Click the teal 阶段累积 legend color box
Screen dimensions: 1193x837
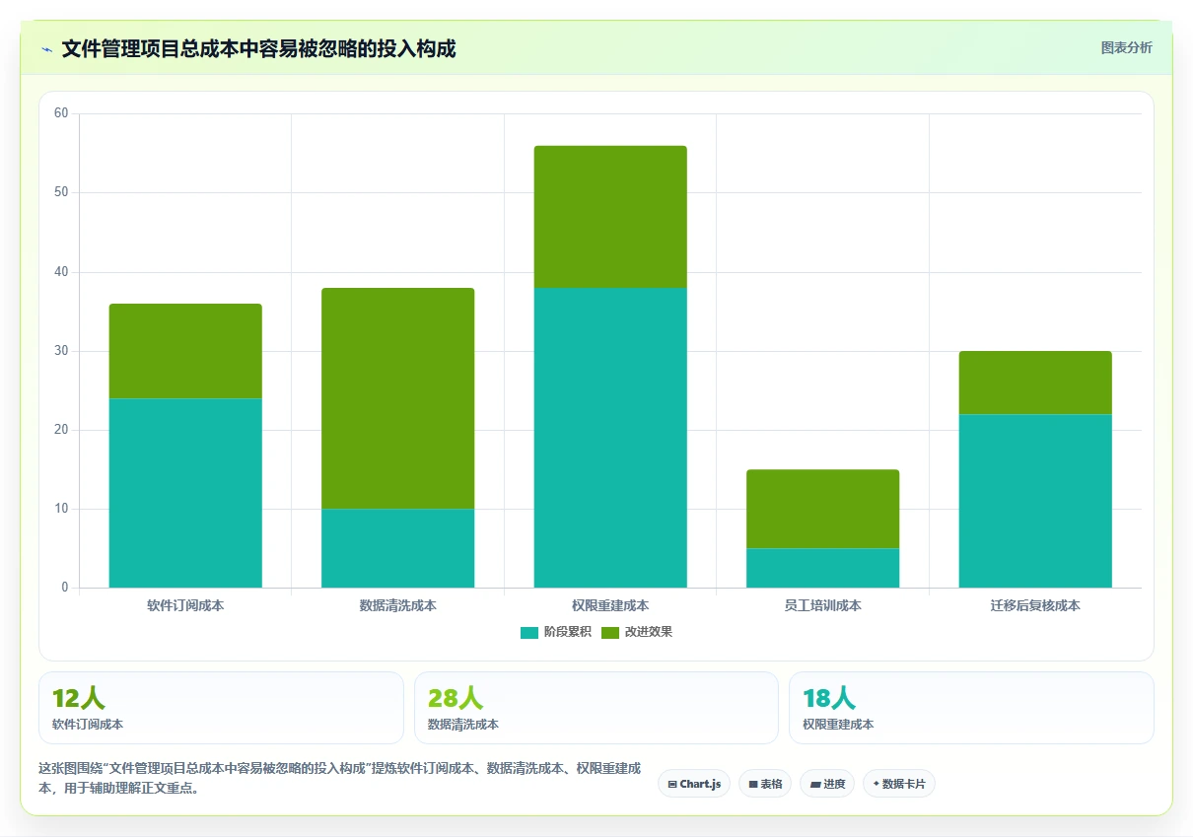tap(529, 632)
